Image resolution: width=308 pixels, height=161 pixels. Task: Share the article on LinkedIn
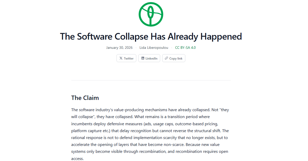(149, 58)
